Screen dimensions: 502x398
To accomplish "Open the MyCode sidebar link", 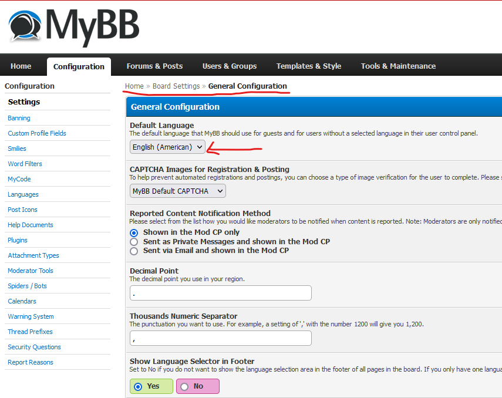I will point(19,179).
